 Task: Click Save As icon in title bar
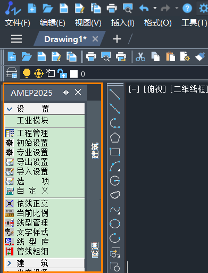[79, 8]
